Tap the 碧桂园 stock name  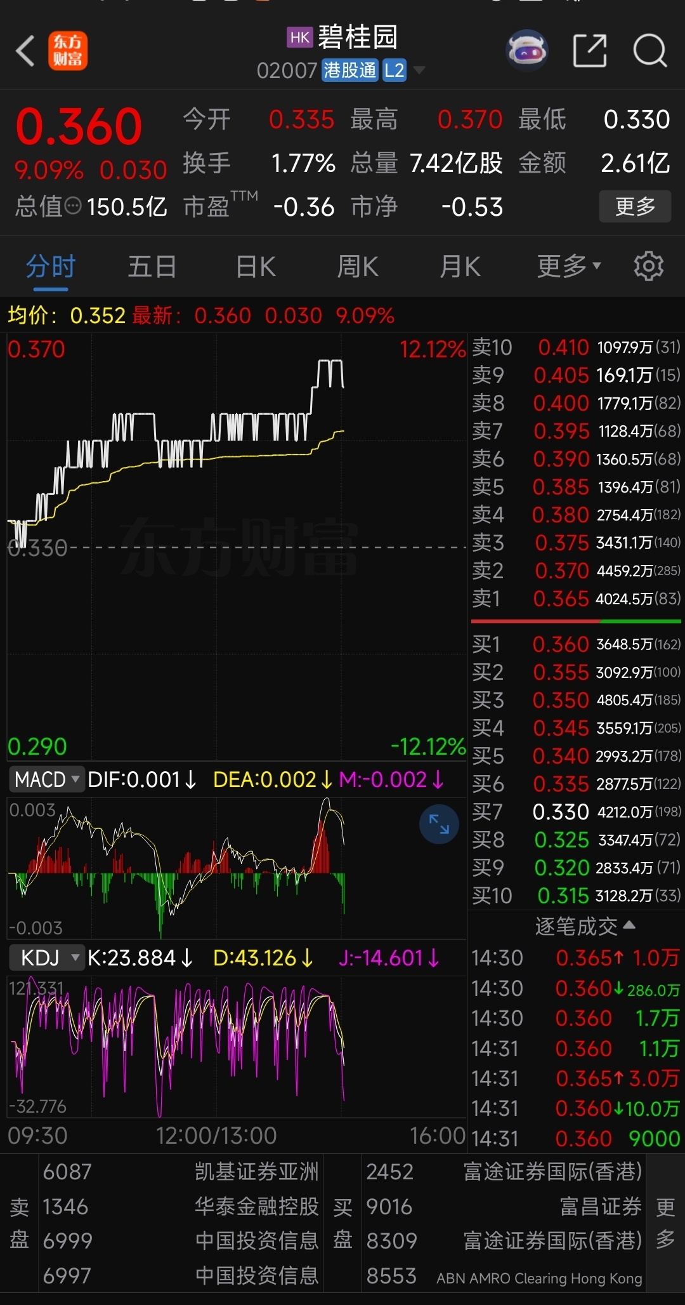tap(358, 37)
